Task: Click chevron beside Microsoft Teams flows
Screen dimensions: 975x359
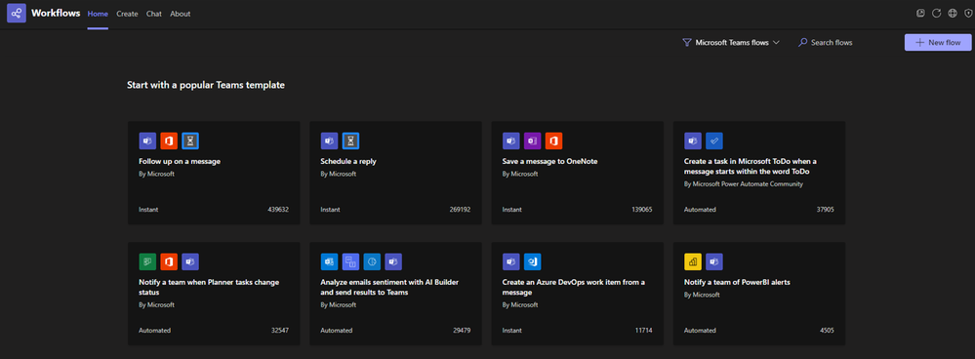Action: coord(776,43)
